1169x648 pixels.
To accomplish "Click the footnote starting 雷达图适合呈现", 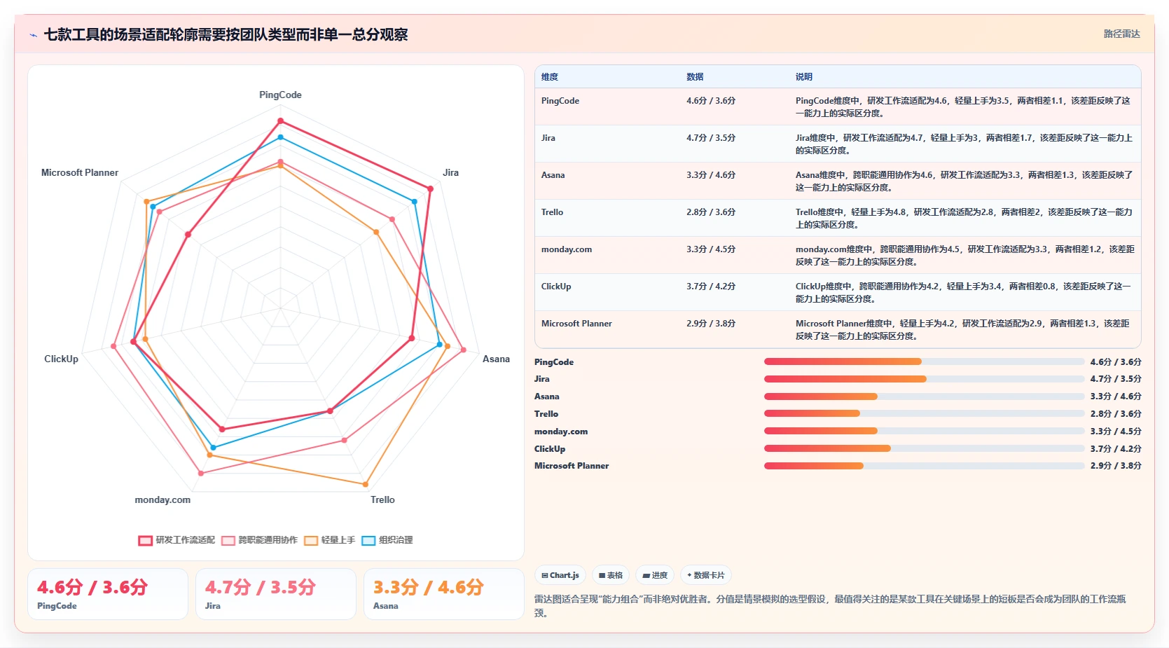I will click(x=830, y=606).
